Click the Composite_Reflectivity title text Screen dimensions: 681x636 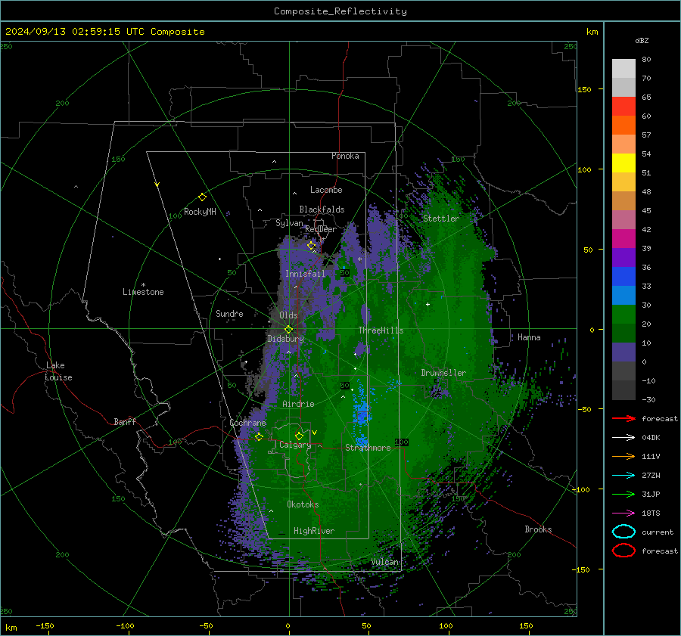(x=340, y=11)
